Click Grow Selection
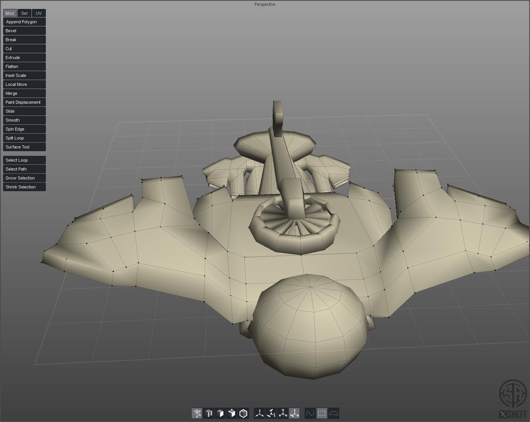Screen dimensions: 530x422 pos(24,178)
